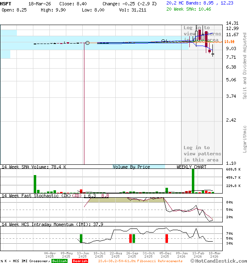Click the lower 'Log in to view patterns' notice
The image size is (247, 263).
202,153
